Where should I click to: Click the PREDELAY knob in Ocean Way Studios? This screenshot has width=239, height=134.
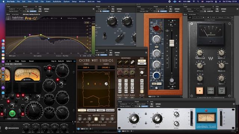[142, 73]
